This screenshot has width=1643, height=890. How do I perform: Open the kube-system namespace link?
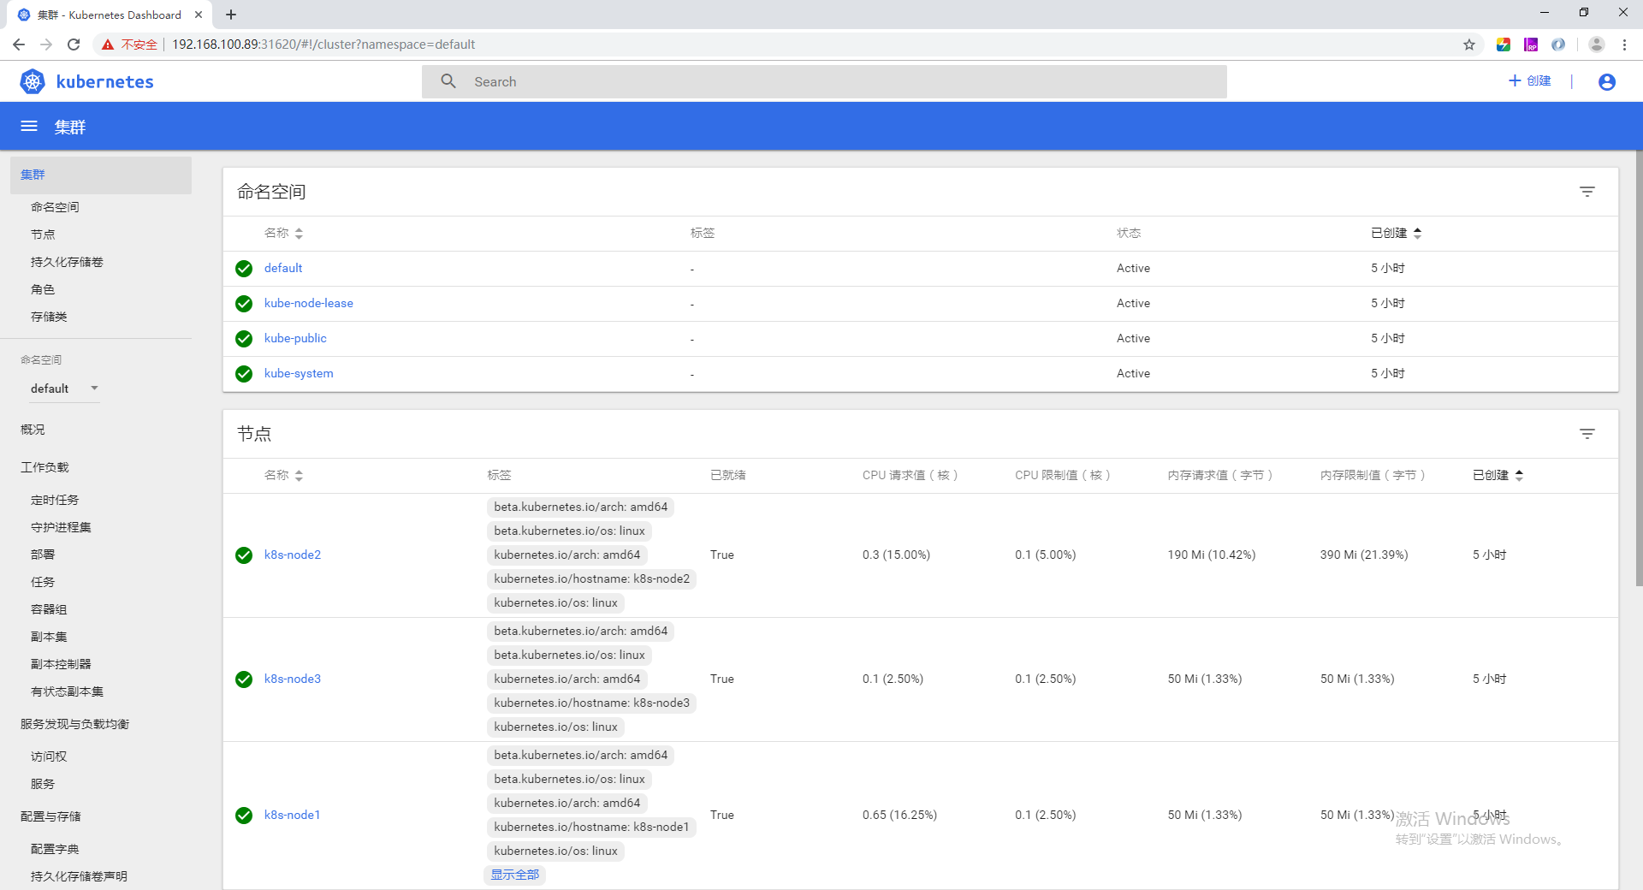[299, 373]
